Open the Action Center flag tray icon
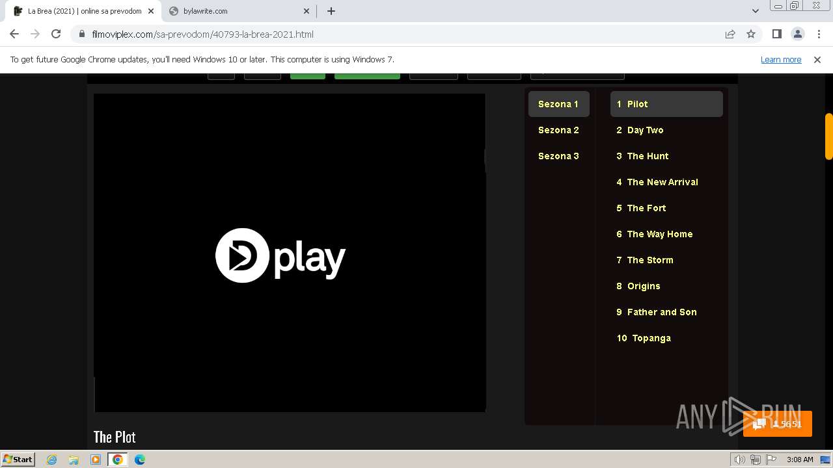Screen dimensions: 833x468 coord(771,460)
